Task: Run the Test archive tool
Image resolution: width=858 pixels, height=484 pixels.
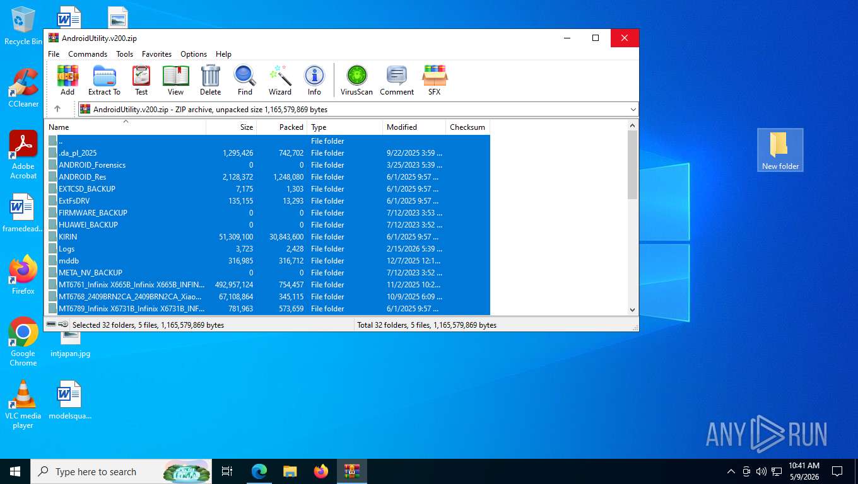Action: 141,80
